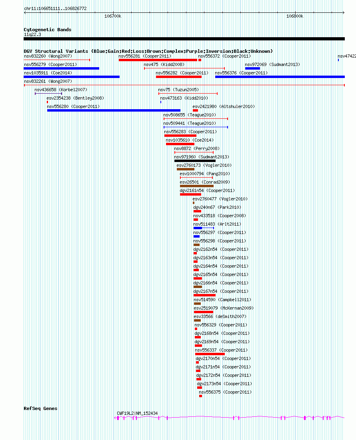Click nsv556297 (Cooper2011) label
Viewport: 356px width, 440px height.
tap(220, 233)
